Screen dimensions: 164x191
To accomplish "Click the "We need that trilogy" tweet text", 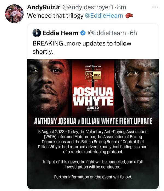I will pos(55,16).
